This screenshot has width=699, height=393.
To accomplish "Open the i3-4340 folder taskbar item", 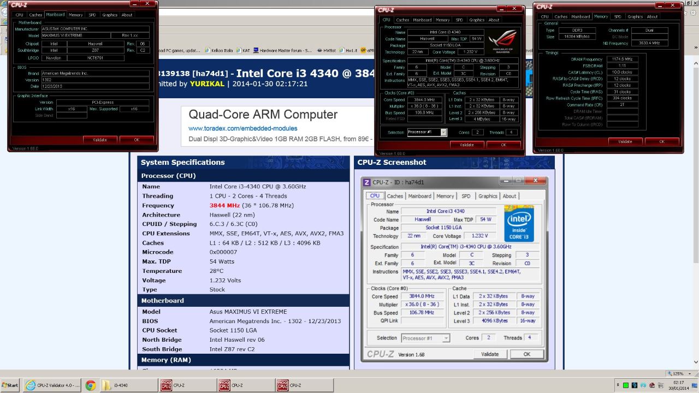I will point(128,385).
